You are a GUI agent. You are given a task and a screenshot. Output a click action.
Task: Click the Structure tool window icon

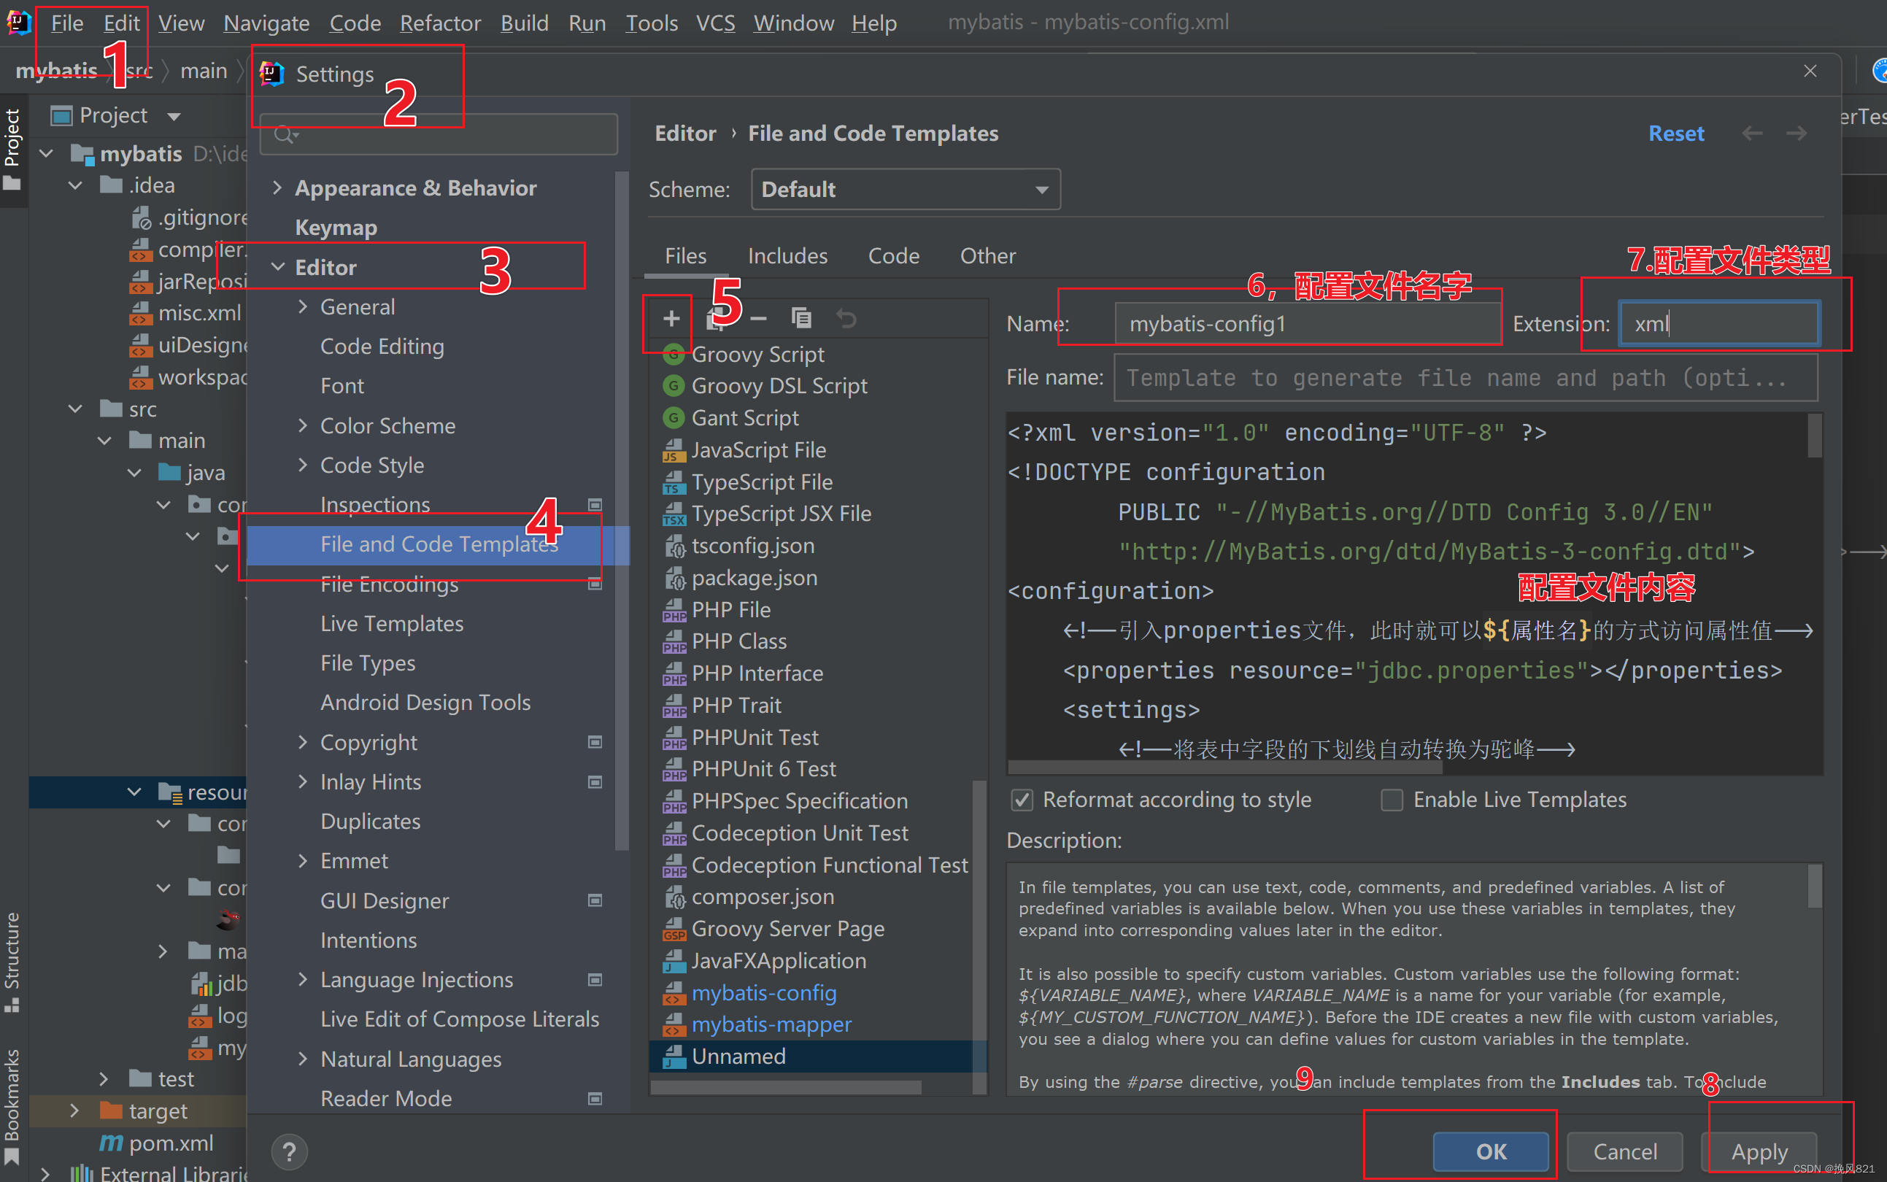pos(12,1005)
